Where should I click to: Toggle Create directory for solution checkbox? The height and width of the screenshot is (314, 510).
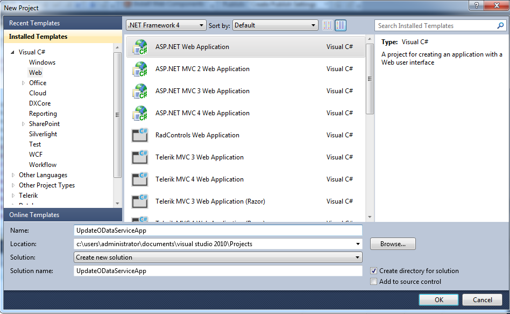point(374,271)
